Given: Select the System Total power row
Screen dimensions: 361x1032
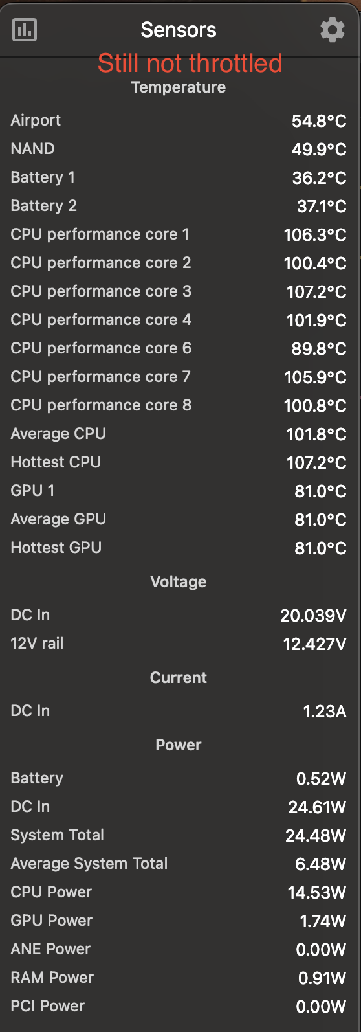Looking at the screenshot, I should 179,835.
